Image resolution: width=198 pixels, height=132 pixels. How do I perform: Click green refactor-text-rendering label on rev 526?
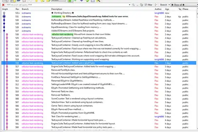pyautogui.click(x=62, y=34)
